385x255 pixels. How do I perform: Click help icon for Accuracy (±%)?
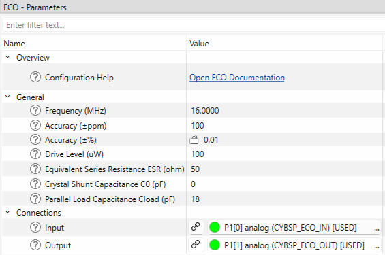(35, 139)
